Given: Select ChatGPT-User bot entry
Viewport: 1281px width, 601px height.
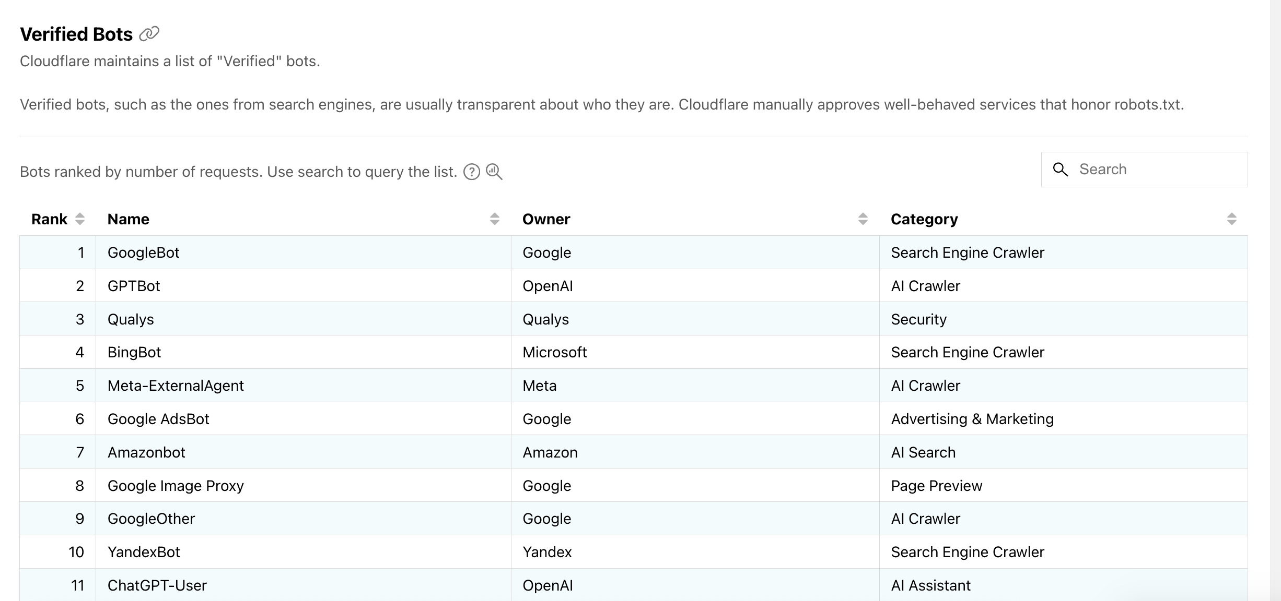Looking at the screenshot, I should pyautogui.click(x=157, y=585).
